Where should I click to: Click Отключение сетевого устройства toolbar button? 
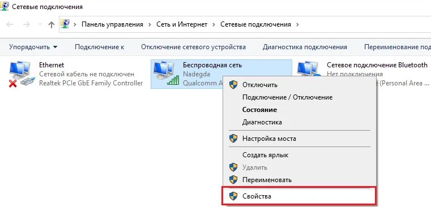click(x=193, y=47)
